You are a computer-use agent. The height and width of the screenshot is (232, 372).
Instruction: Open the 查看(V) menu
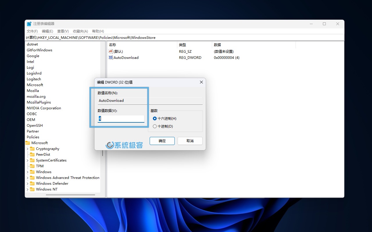(x=62, y=31)
